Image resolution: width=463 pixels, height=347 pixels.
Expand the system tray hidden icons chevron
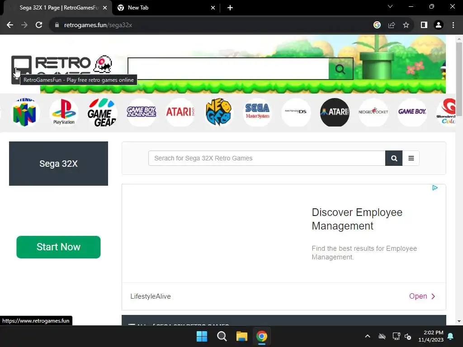tap(368, 336)
